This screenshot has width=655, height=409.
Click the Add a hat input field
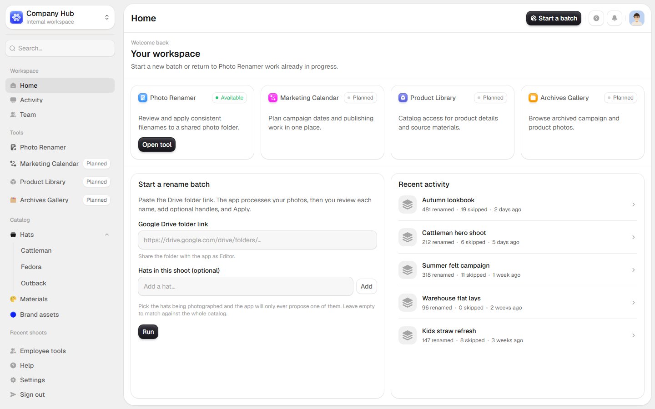pyautogui.click(x=246, y=286)
